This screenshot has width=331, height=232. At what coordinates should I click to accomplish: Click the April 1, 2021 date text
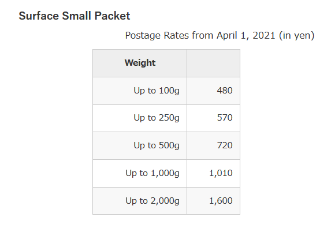pyautogui.click(x=246, y=35)
